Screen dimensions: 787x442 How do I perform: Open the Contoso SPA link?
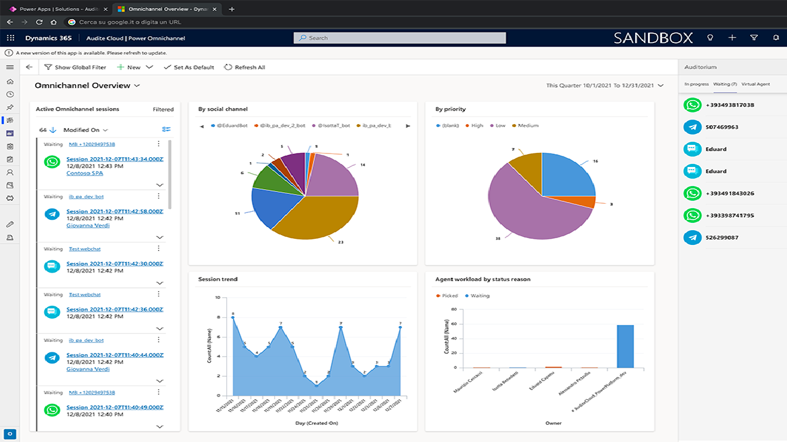[84, 174]
